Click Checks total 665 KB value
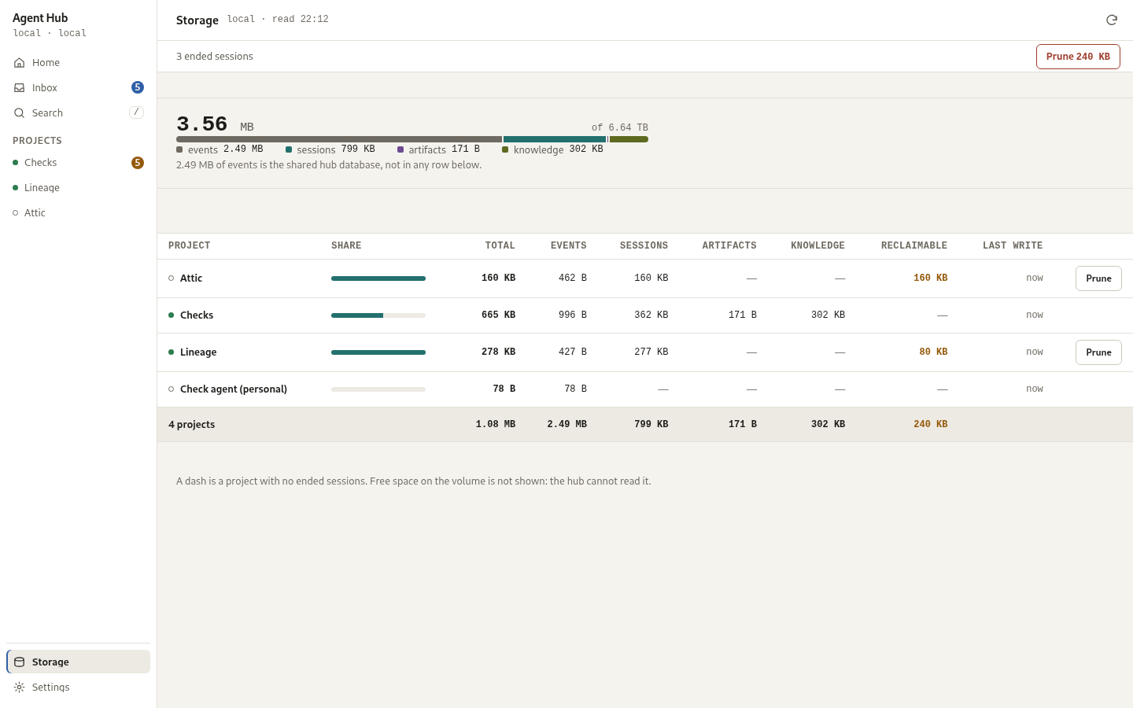Image resolution: width=1133 pixels, height=708 pixels. (x=499, y=315)
